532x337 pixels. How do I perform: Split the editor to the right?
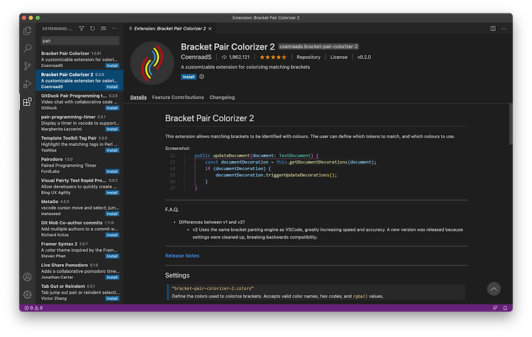point(493,28)
